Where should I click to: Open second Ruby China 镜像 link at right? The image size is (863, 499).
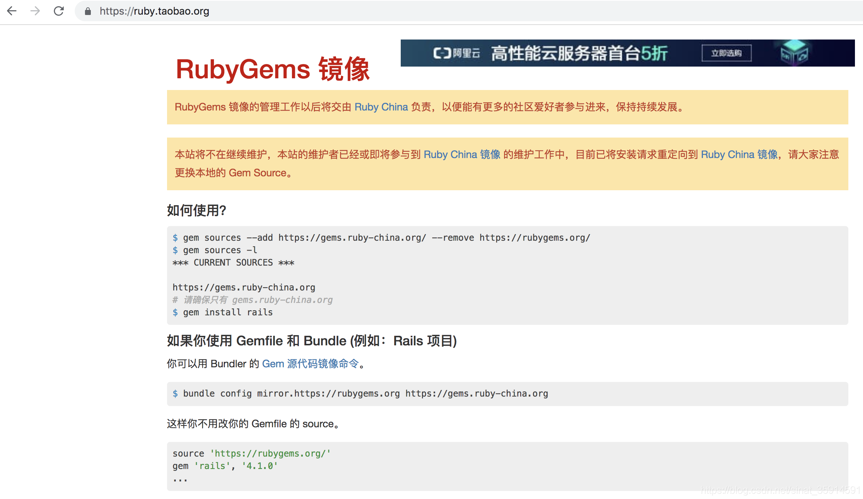[x=739, y=154]
